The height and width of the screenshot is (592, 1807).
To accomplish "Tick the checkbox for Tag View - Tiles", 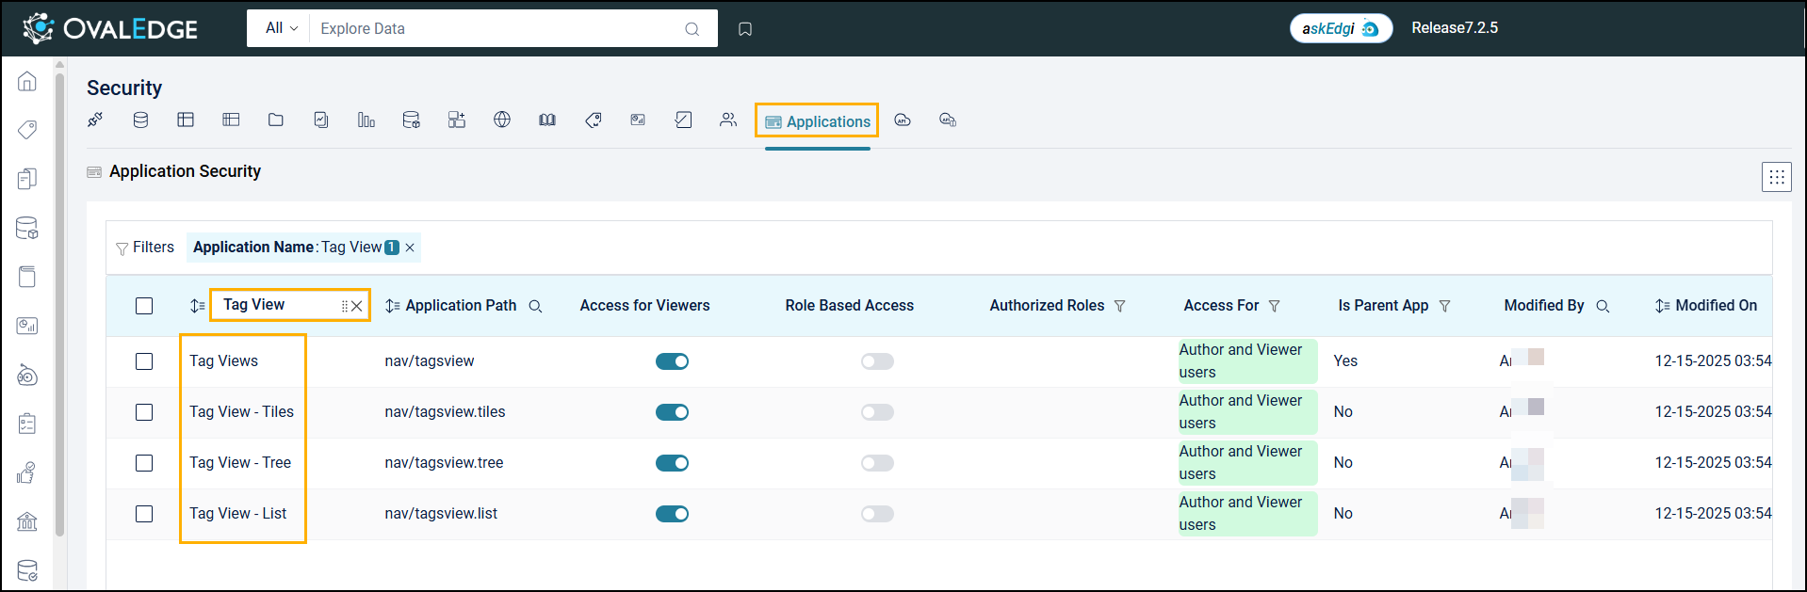I will click(x=144, y=412).
